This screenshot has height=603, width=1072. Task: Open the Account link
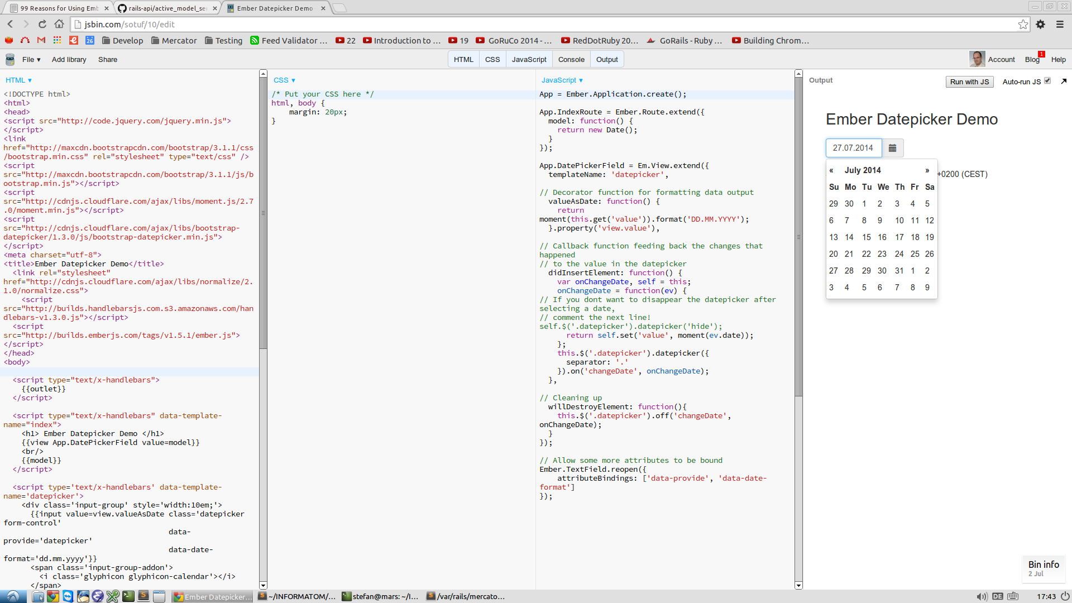pos(1001,59)
